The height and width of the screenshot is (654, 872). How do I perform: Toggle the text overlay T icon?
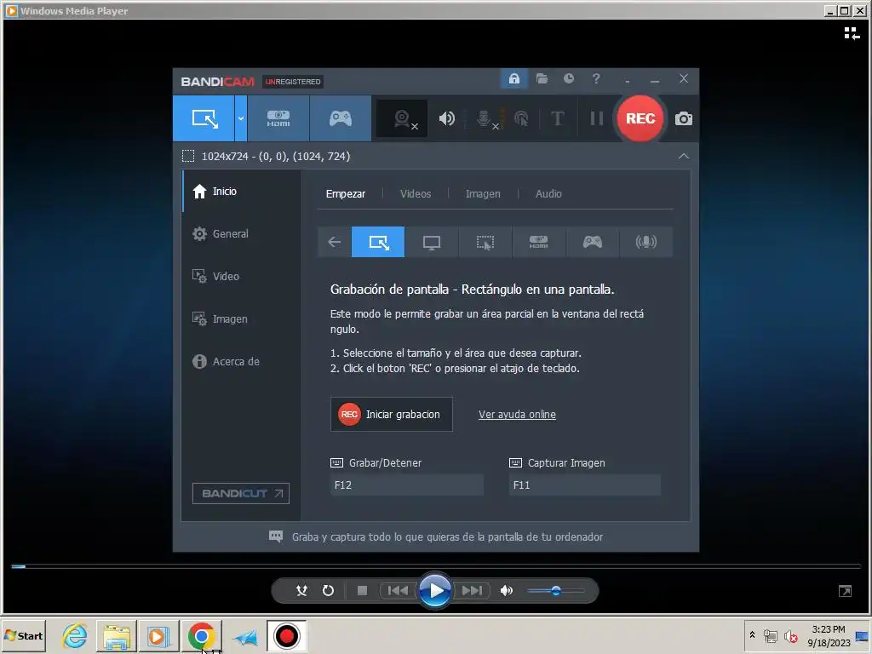557,118
